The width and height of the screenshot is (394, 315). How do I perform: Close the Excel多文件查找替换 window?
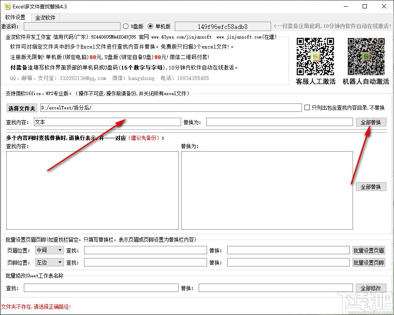[384, 7]
